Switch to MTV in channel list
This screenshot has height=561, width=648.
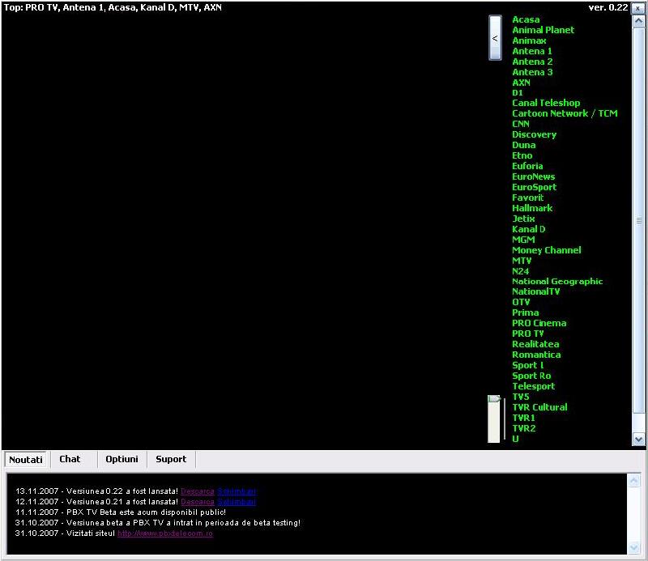[522, 261]
